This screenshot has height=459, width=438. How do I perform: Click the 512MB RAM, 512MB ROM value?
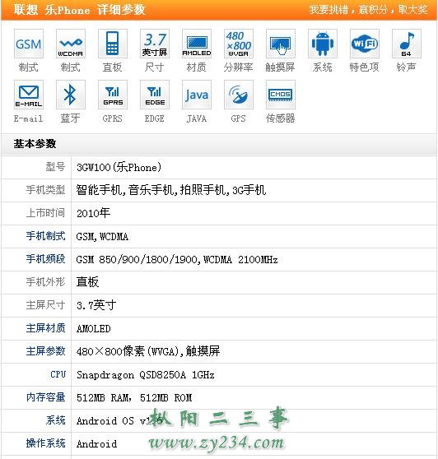(134, 398)
